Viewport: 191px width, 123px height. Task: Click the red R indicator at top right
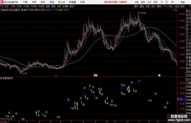click(190, 6)
